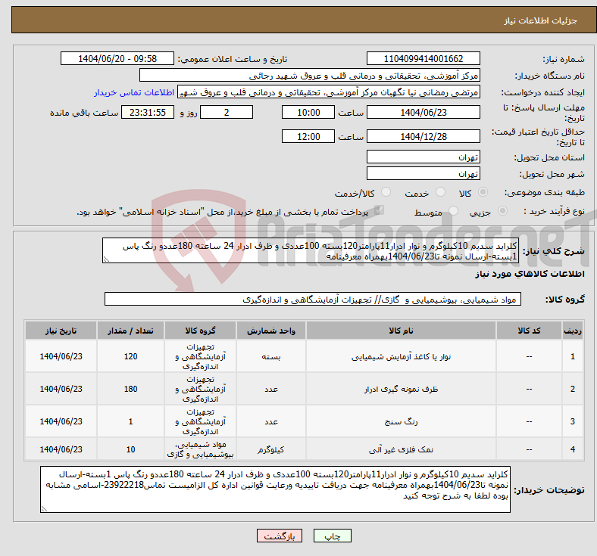The height and width of the screenshot is (556, 597).
Task: Click the response deadline date 1404/06/23 field
Action: (423, 113)
